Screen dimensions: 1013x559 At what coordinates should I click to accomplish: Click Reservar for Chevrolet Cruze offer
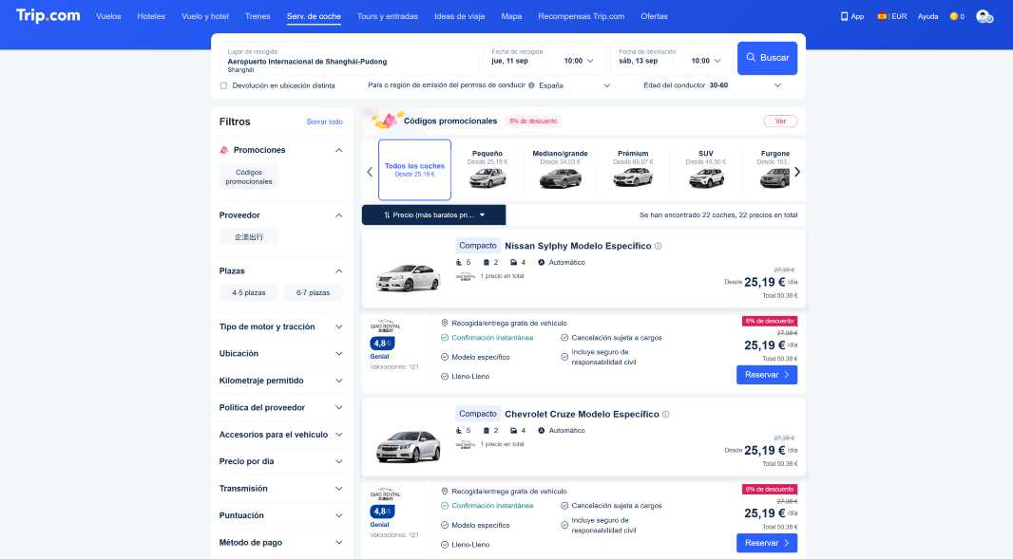(x=767, y=543)
